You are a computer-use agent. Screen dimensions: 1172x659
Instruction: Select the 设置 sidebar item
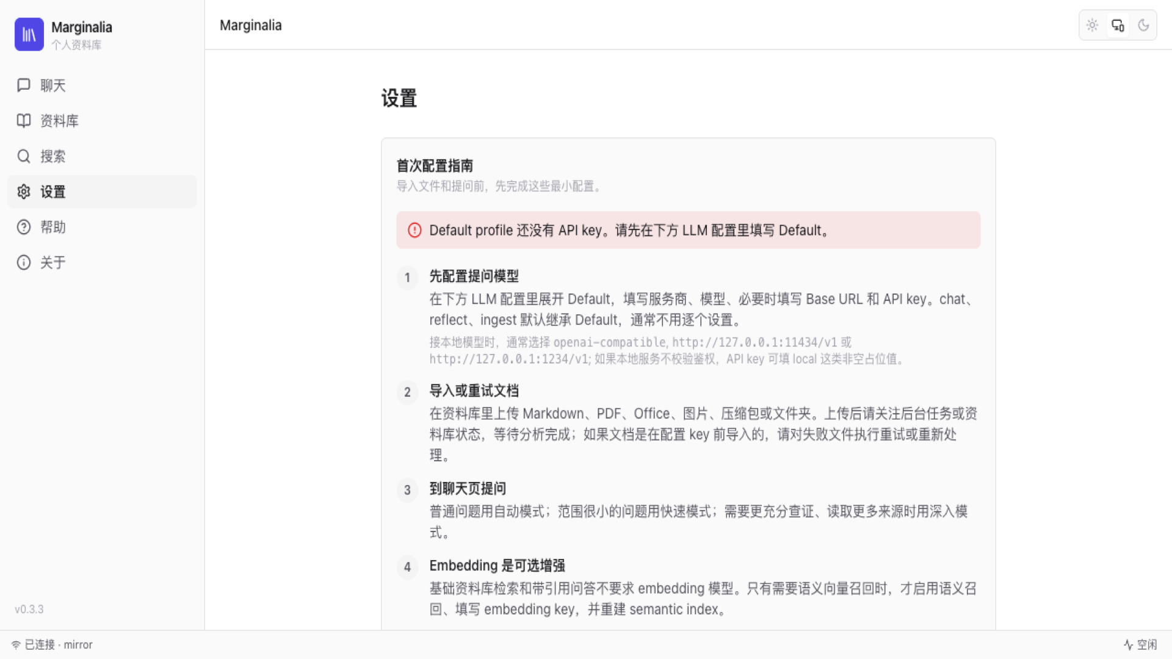(102, 192)
